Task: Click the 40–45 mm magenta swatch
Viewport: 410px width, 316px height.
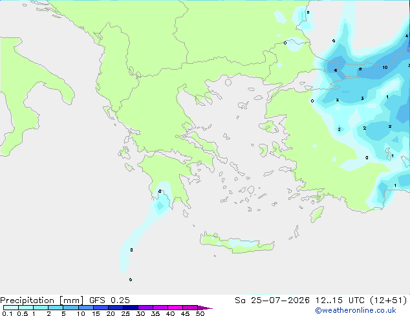Action: pyautogui.click(x=175, y=308)
